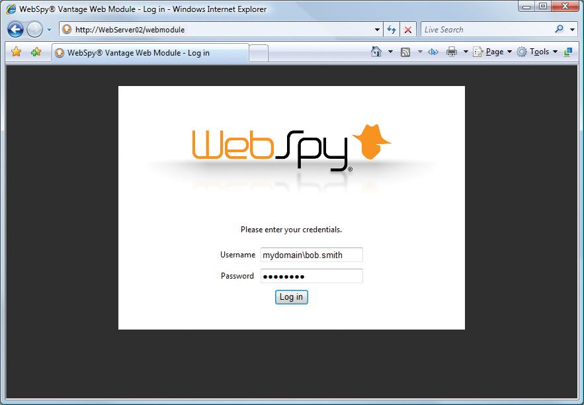This screenshot has width=584, height=405.
Task: Click the WebSpy logo
Action: coord(291,144)
